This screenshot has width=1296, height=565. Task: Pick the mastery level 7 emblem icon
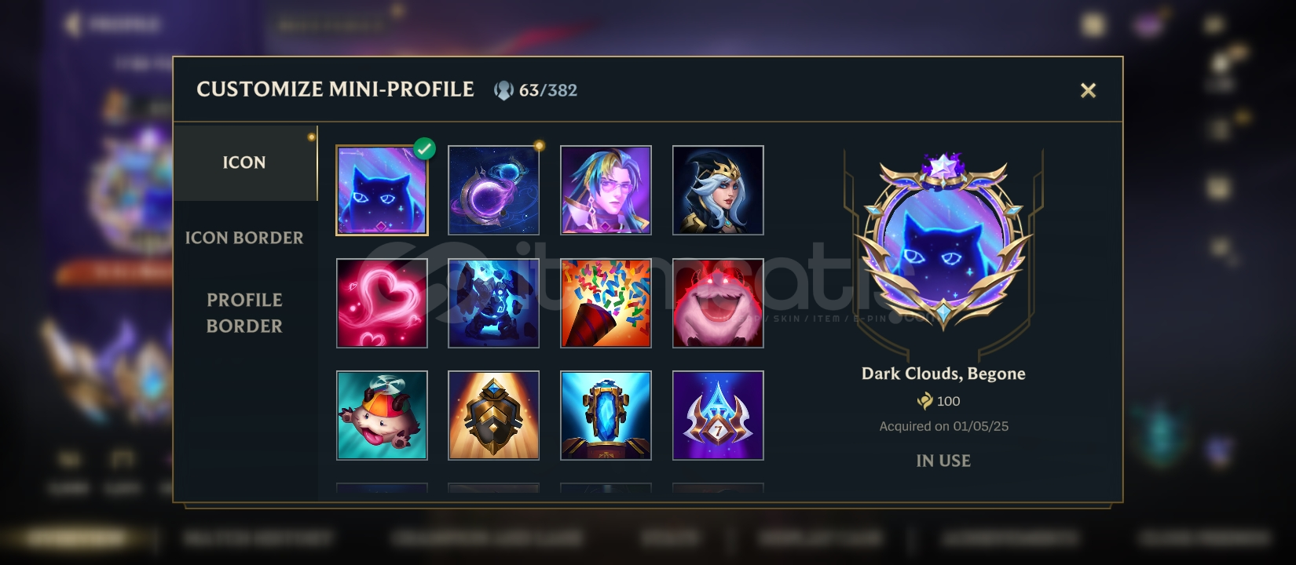(718, 415)
